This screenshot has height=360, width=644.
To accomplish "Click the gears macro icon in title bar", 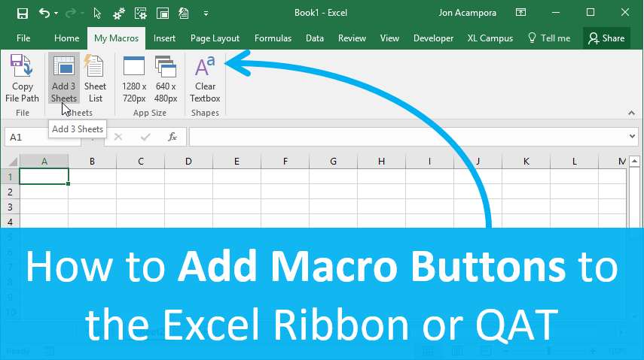I will tap(118, 13).
